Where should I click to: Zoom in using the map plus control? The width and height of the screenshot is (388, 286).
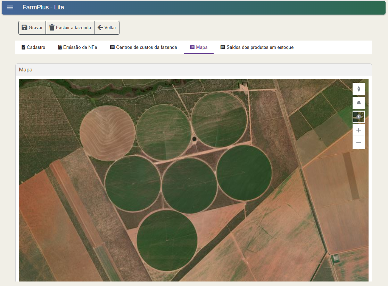pyautogui.click(x=358, y=130)
